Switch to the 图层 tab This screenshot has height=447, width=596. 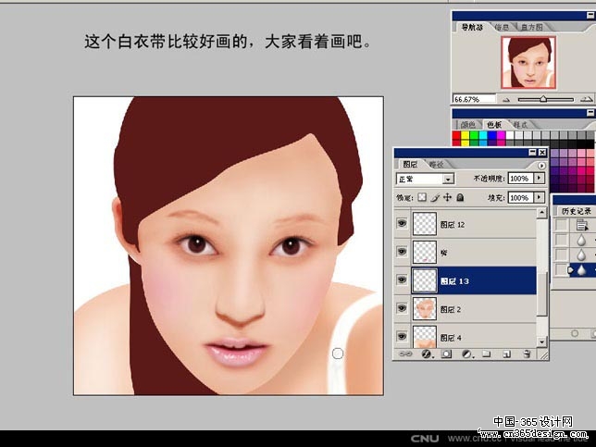coord(410,164)
